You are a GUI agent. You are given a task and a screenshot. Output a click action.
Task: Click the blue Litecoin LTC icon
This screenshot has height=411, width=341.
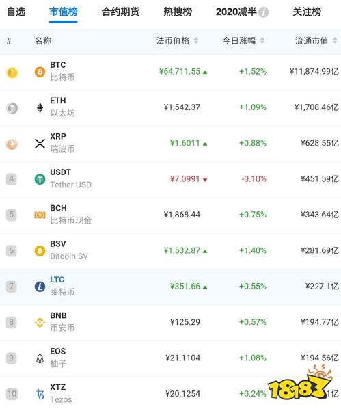tap(40, 287)
